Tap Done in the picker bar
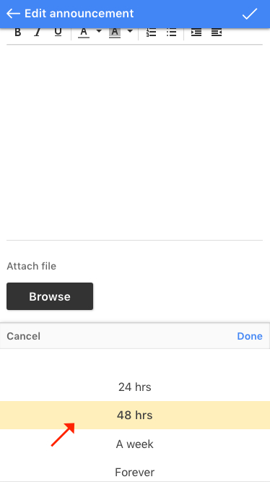This screenshot has height=482, width=270. (250, 336)
